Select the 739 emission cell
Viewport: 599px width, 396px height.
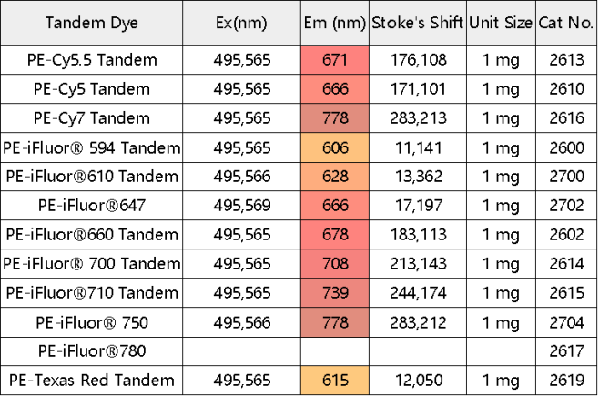tap(335, 293)
